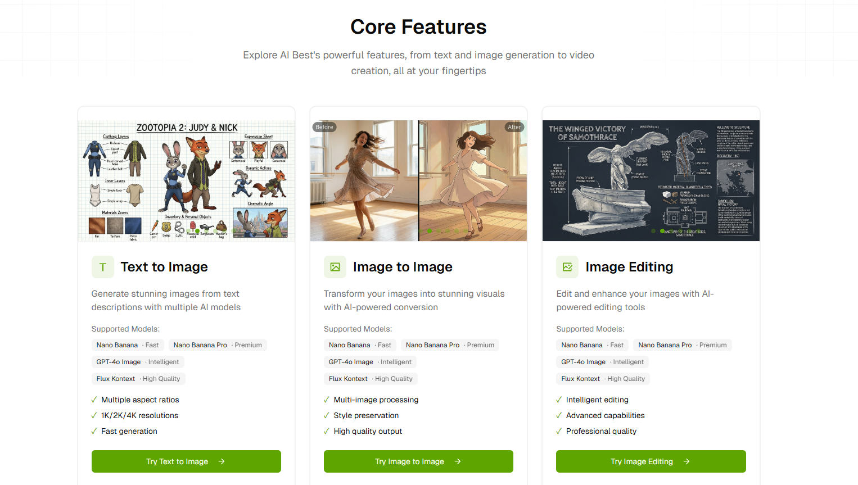
Task: Start Try Image Editing
Action: click(651, 461)
